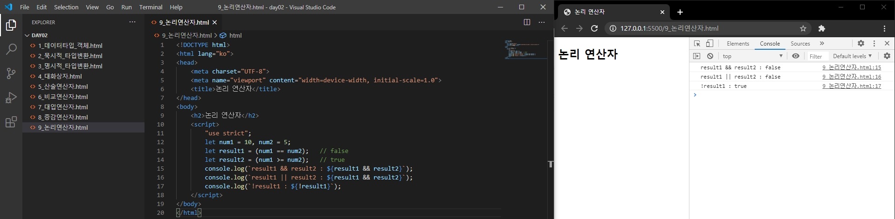Open the Go menu
Screen dimensions: 895x219
pos(110,7)
